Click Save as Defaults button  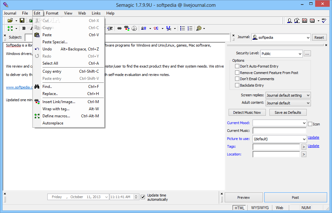coord(288,112)
